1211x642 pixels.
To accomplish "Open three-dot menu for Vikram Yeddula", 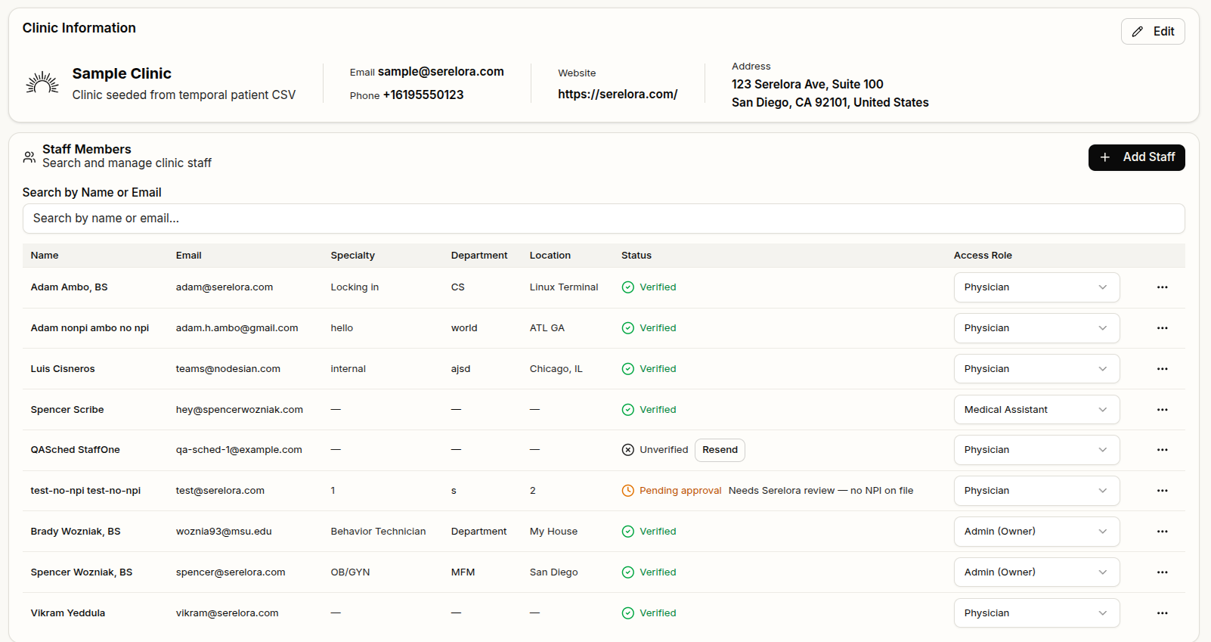I will (x=1162, y=613).
